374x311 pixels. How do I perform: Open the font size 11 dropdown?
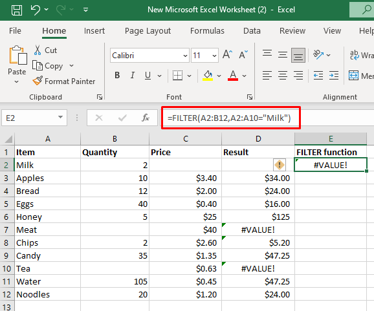click(214, 56)
